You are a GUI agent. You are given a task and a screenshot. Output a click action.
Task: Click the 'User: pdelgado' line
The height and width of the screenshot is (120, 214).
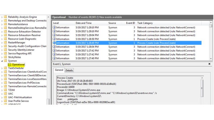pos(67,99)
